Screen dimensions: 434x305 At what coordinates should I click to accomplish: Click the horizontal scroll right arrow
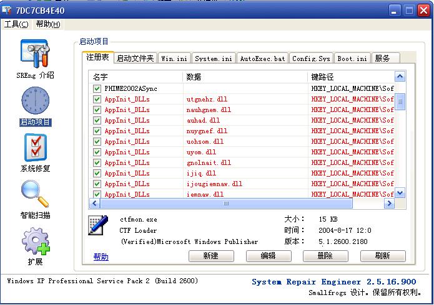click(390, 204)
